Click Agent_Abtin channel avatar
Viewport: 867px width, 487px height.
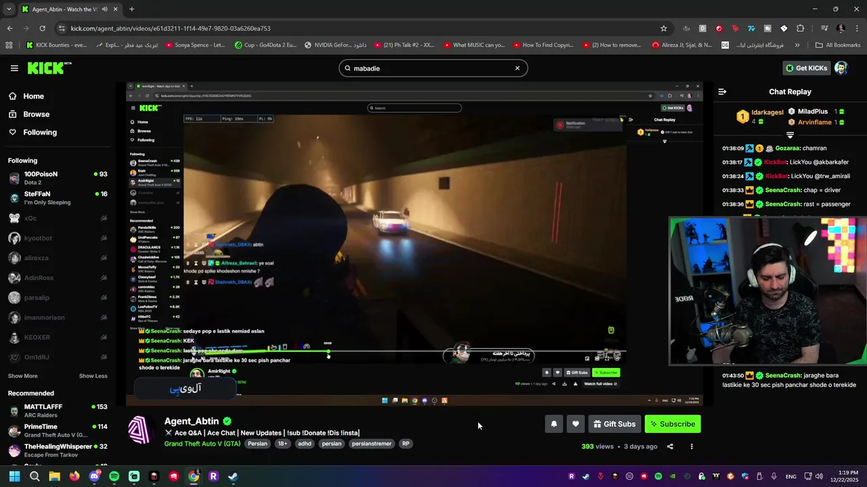coord(140,430)
